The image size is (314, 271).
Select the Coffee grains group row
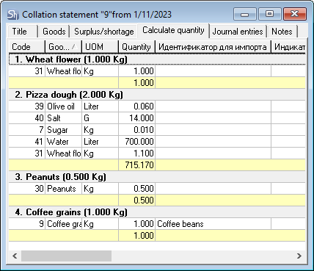tap(157, 212)
